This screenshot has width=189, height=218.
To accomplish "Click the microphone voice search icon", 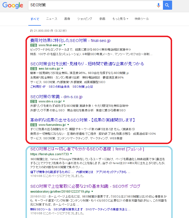I will click(x=158, y=5).
